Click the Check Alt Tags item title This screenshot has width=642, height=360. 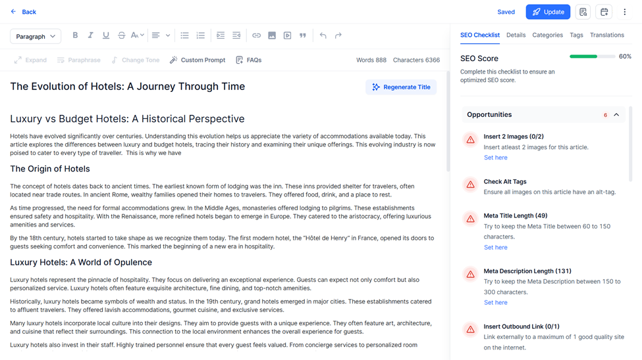pyautogui.click(x=505, y=181)
